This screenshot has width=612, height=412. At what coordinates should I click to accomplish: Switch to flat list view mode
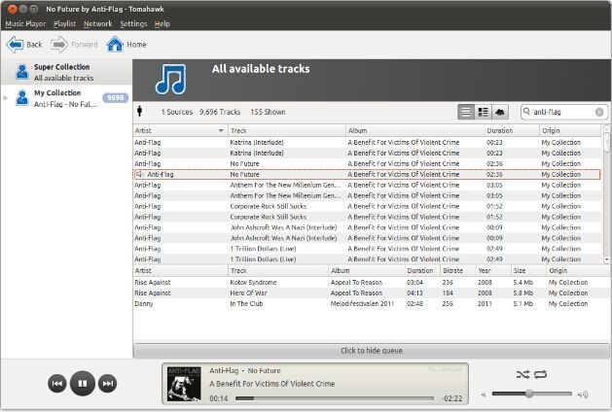[466, 113]
